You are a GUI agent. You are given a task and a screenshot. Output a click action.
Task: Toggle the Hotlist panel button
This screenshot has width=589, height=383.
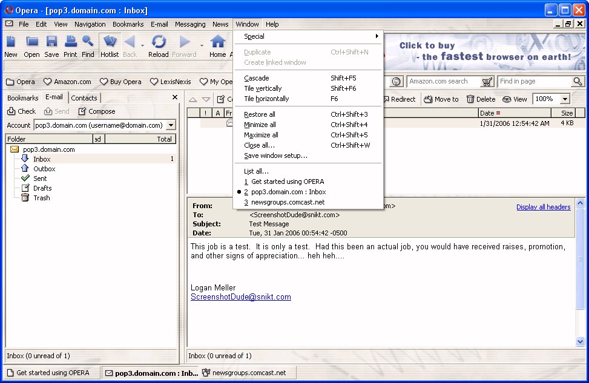pyautogui.click(x=110, y=46)
